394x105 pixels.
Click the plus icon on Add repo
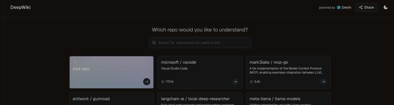click(x=75, y=62)
